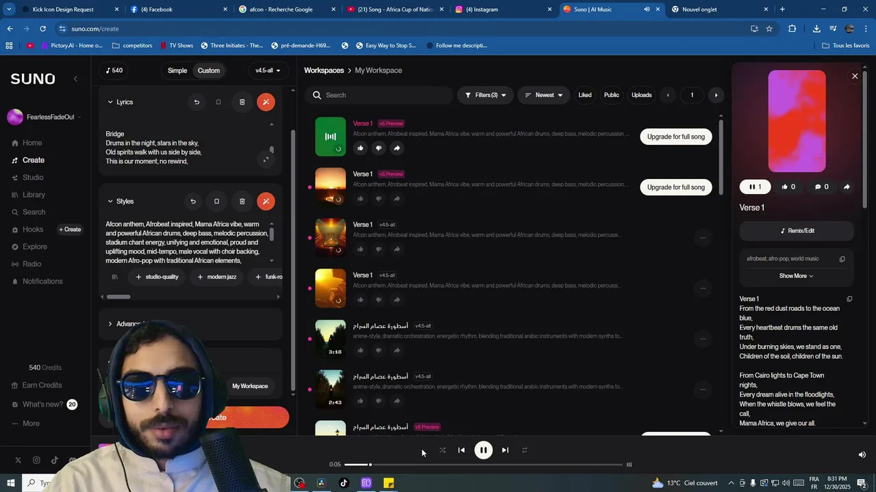Undo changes in the Lyrics section
This screenshot has width=876, height=492.
pos(196,102)
